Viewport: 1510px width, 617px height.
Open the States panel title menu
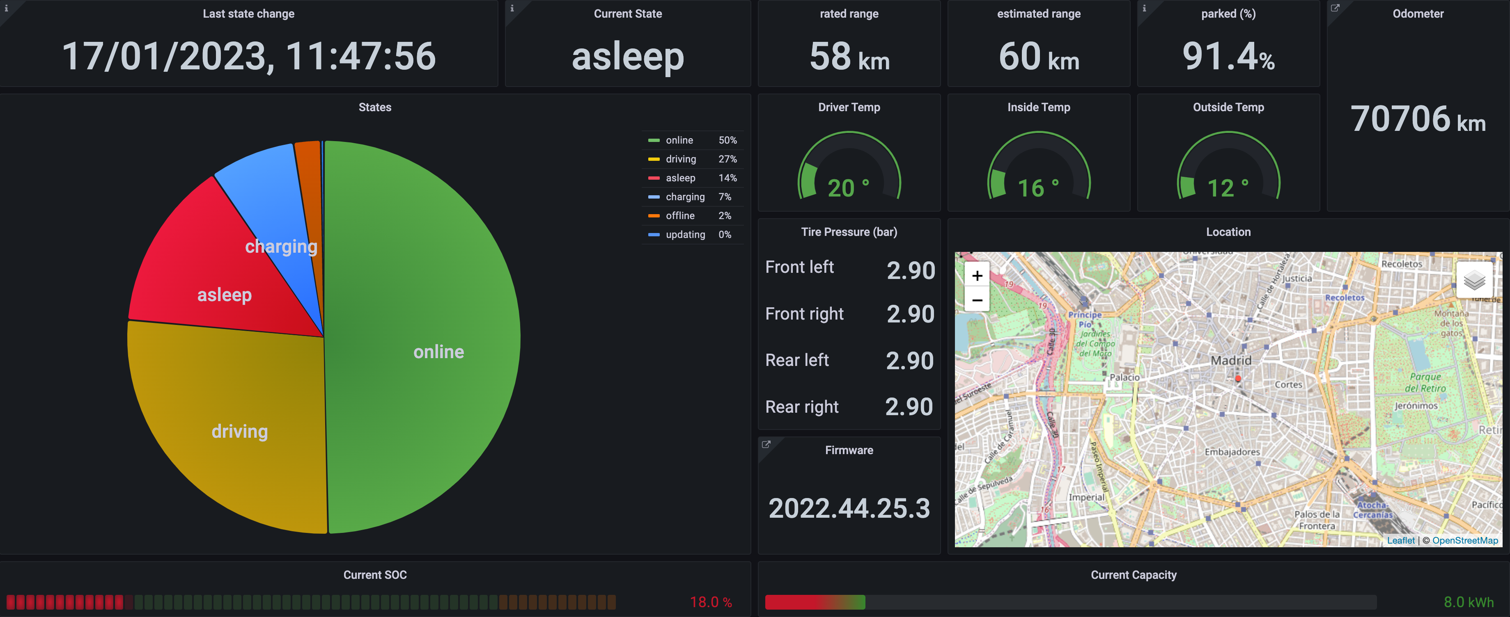374,107
